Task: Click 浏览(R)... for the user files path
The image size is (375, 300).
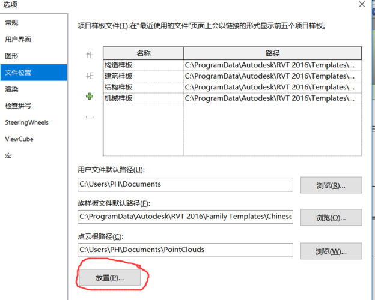Action: point(331,185)
